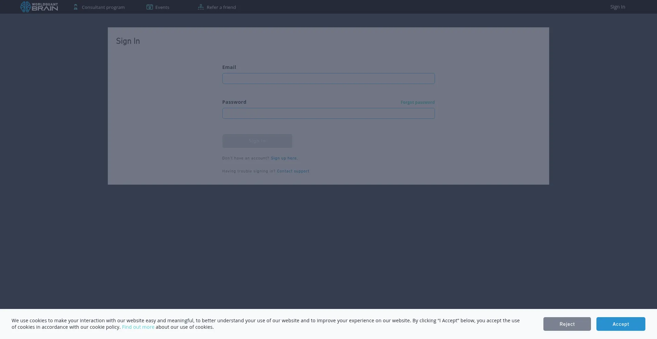Follow the Sign up here link
The height and width of the screenshot is (339, 657).
coord(284,158)
